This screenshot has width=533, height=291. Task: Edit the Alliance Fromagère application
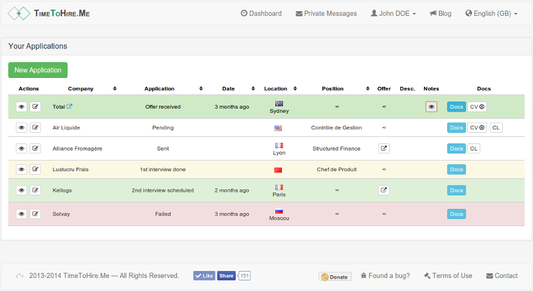click(x=36, y=148)
